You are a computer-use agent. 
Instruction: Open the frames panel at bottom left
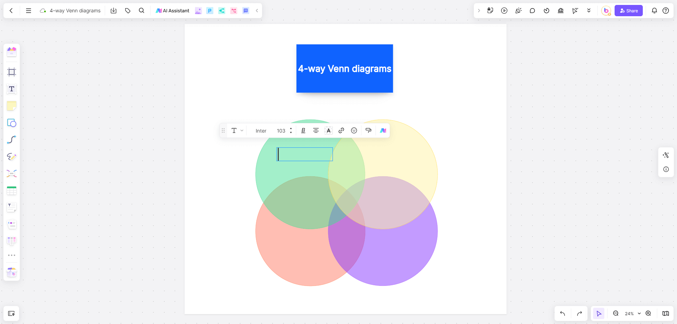point(11,313)
